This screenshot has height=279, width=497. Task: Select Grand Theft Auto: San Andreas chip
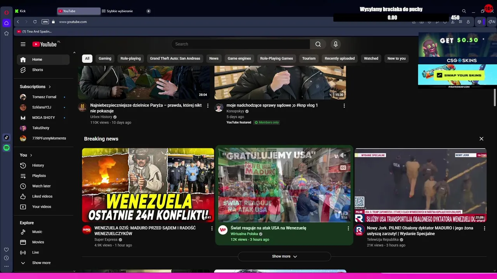(x=175, y=59)
